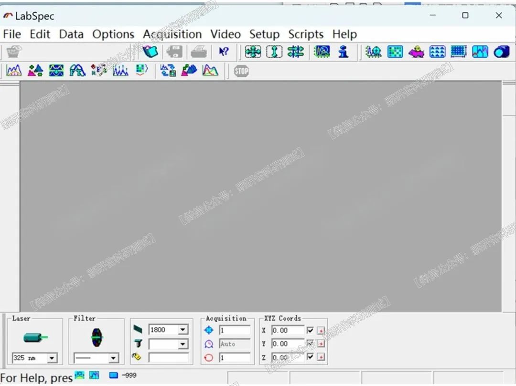516x386 pixels.
Task: Click the four-arrow crosshair toolbar icon
Action: 253,52
